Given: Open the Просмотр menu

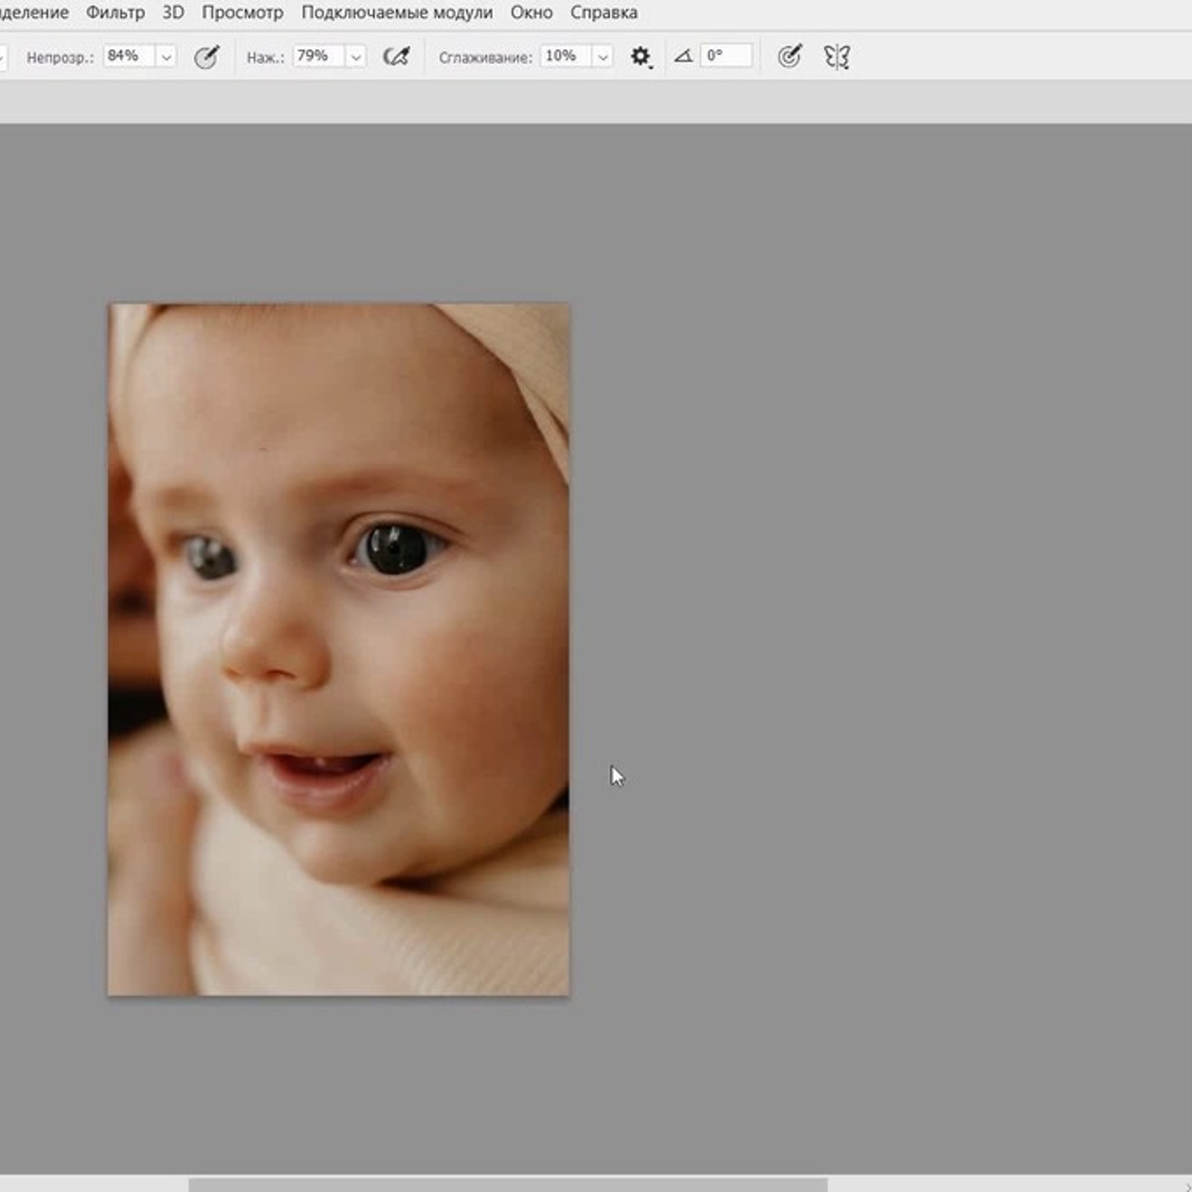Looking at the screenshot, I should (242, 13).
